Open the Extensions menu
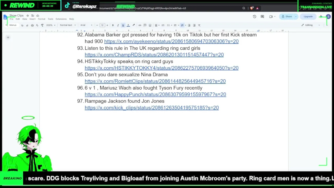 [61, 19]
